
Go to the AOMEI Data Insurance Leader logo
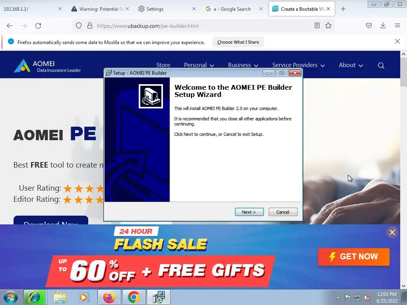coord(47,66)
